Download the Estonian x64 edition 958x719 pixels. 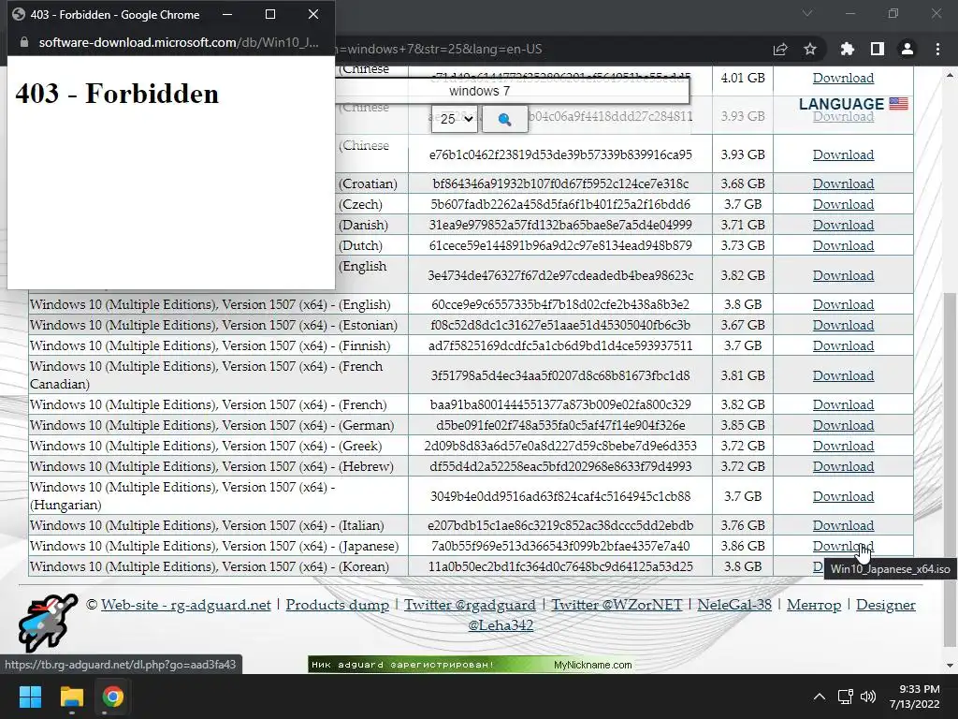(843, 325)
